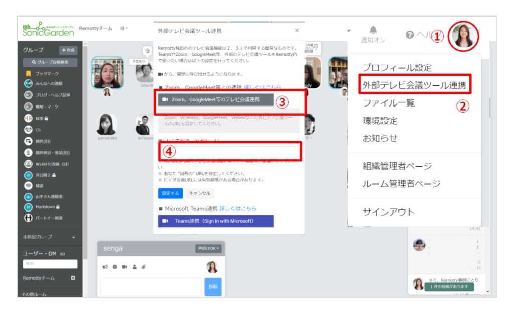Click the plus icon beside Remottyチーム
514x317 pixels.
pos(73,278)
